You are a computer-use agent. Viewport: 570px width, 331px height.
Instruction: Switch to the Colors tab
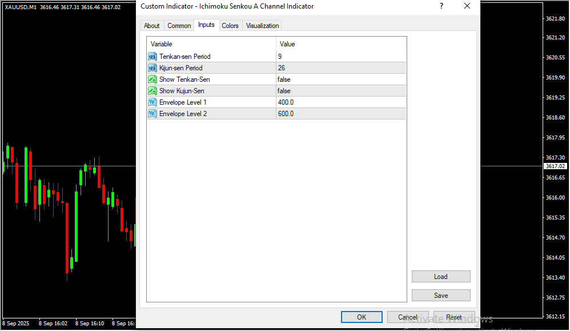coord(230,26)
